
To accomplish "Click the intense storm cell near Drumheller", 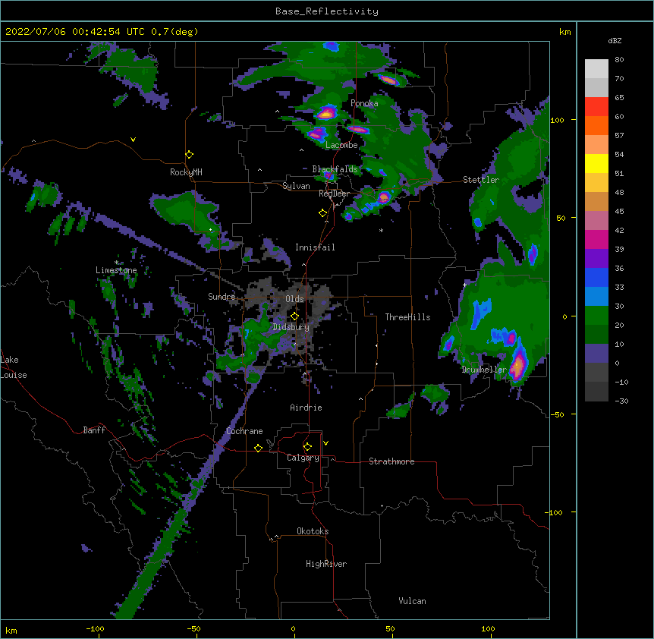I will [517, 365].
